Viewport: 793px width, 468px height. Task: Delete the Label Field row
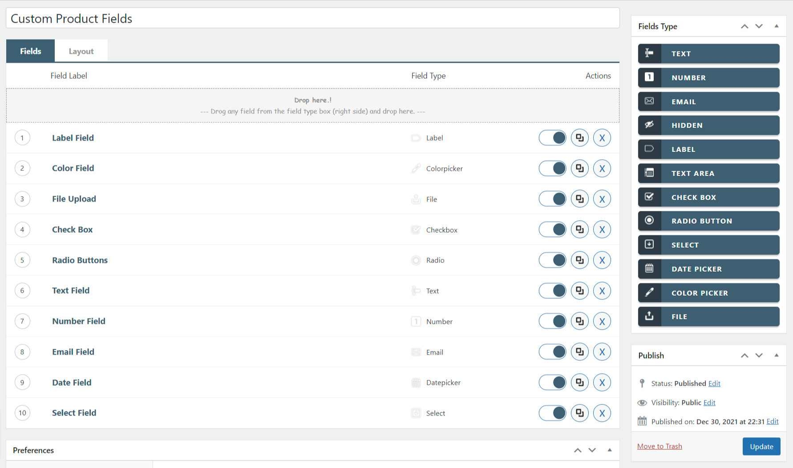pos(602,138)
